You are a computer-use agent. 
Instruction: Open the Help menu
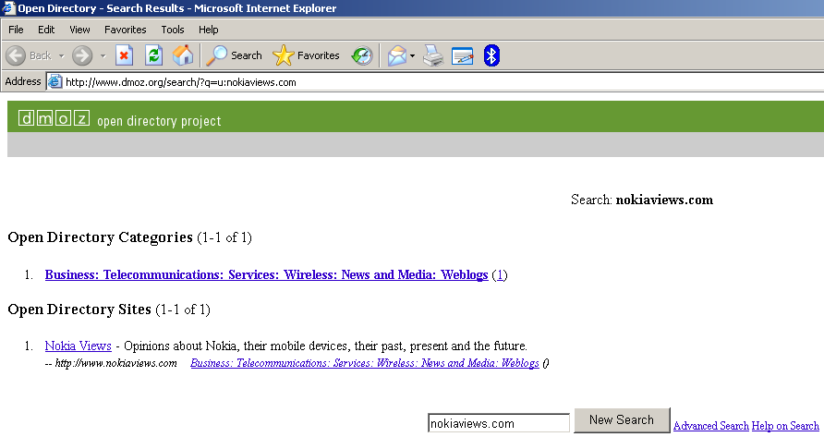[208, 30]
